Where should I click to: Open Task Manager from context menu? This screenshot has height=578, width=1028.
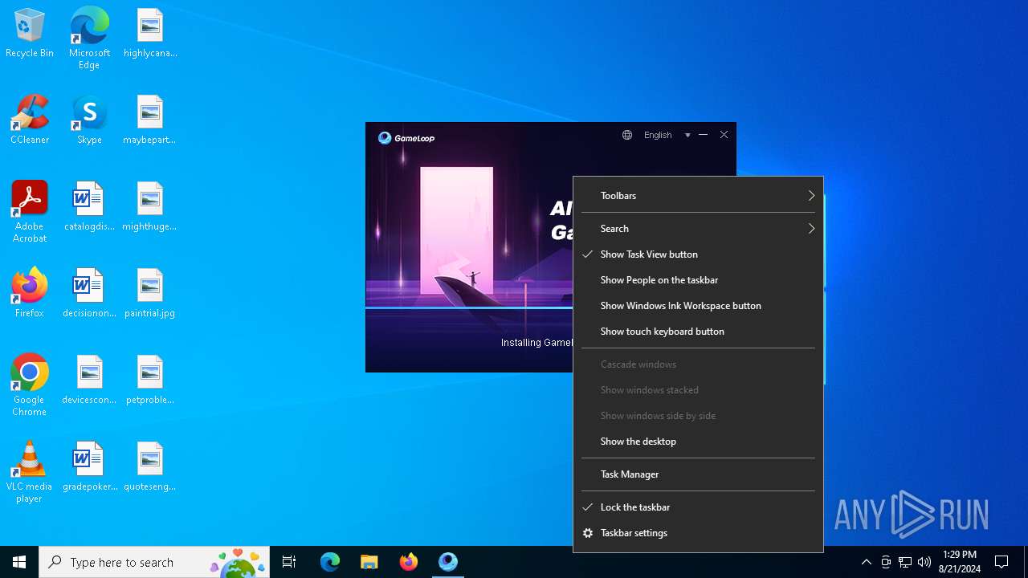(698, 474)
